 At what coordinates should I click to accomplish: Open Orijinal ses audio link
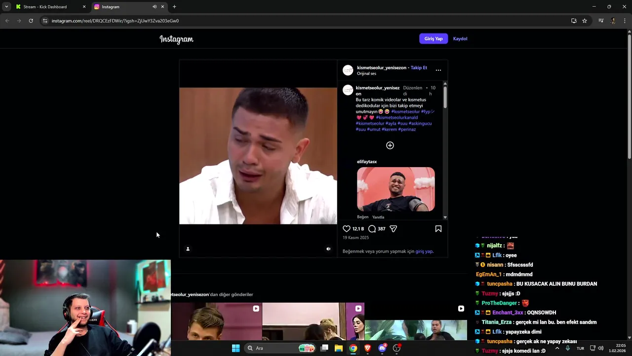[x=366, y=74]
